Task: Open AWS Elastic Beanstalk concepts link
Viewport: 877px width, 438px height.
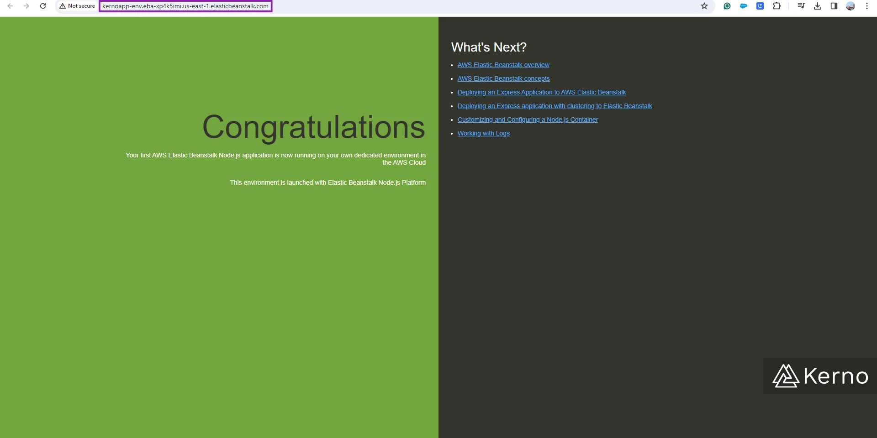Action: 503,78
